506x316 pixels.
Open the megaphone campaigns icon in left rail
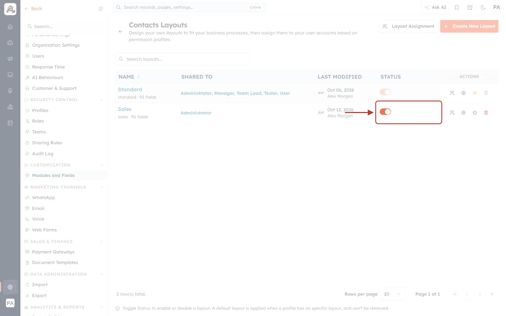click(10, 59)
